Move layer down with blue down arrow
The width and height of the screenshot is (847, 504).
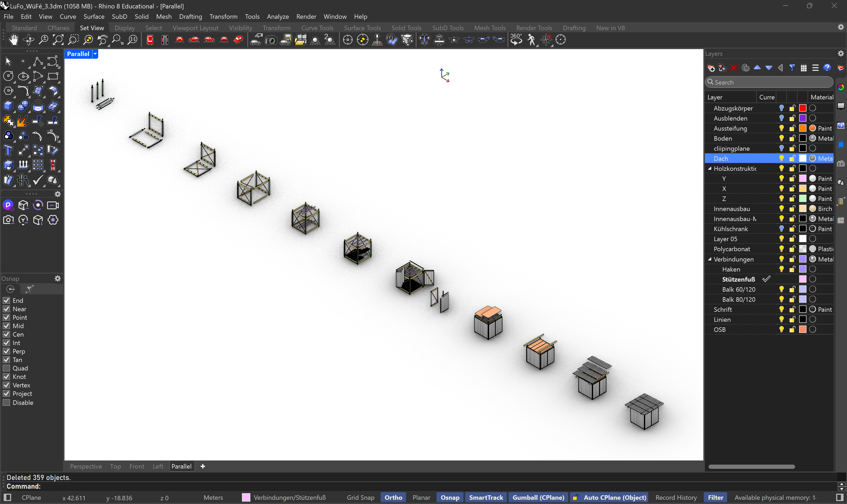[x=769, y=68]
